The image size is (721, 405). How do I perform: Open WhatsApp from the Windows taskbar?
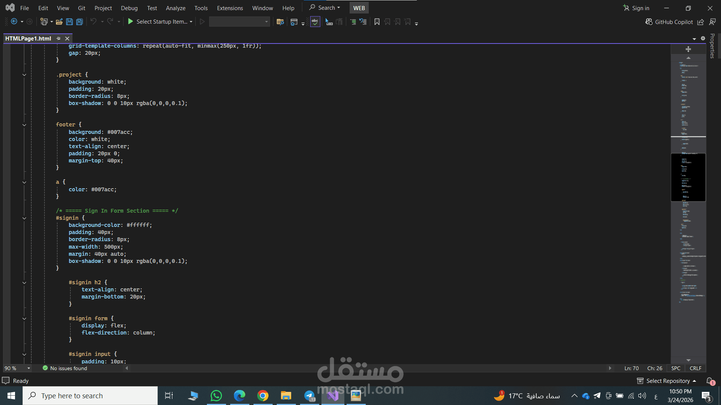pyautogui.click(x=216, y=396)
